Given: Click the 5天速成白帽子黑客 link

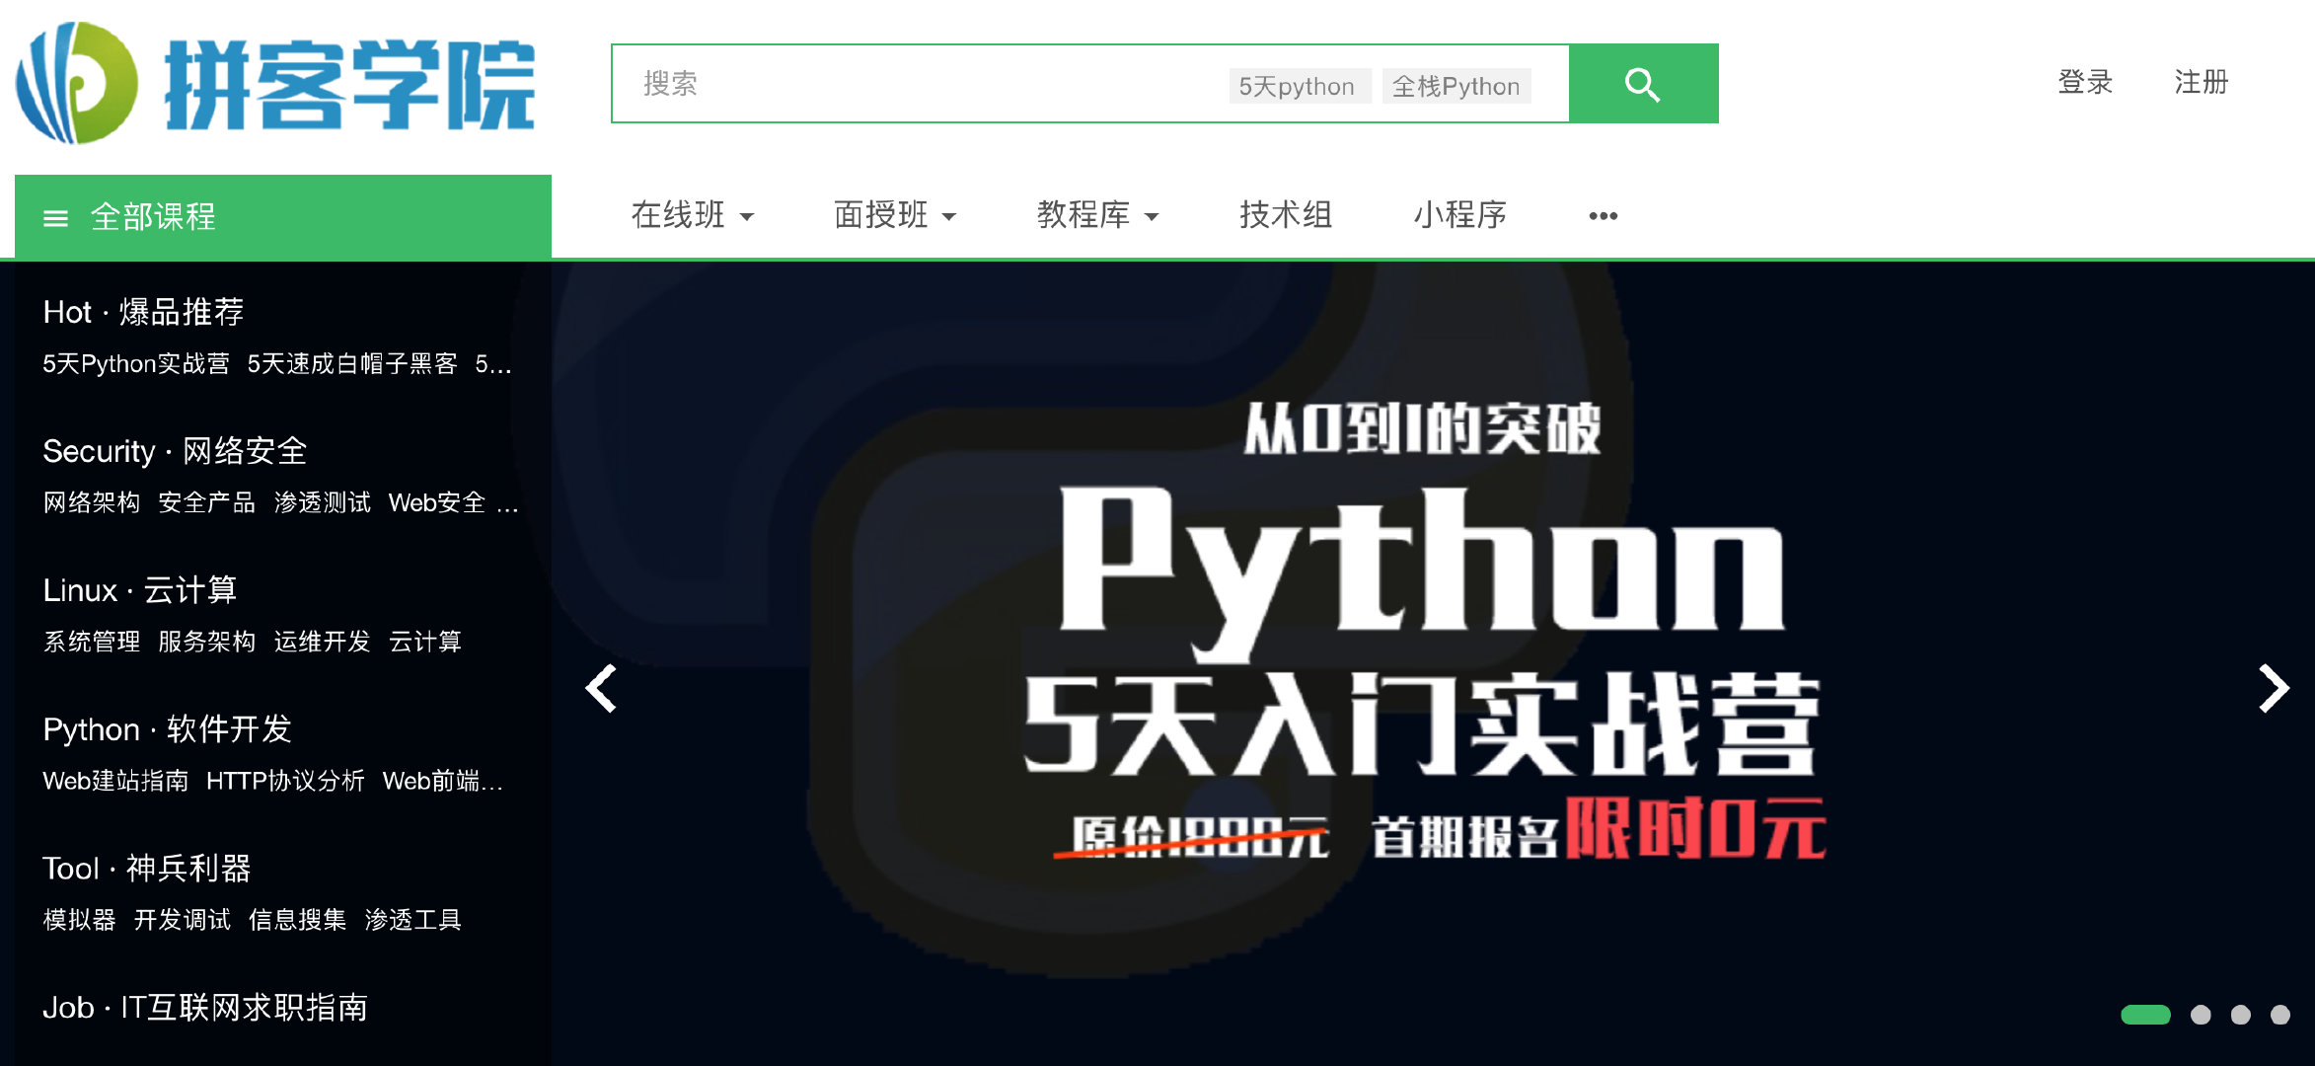Looking at the screenshot, I should coord(352,364).
